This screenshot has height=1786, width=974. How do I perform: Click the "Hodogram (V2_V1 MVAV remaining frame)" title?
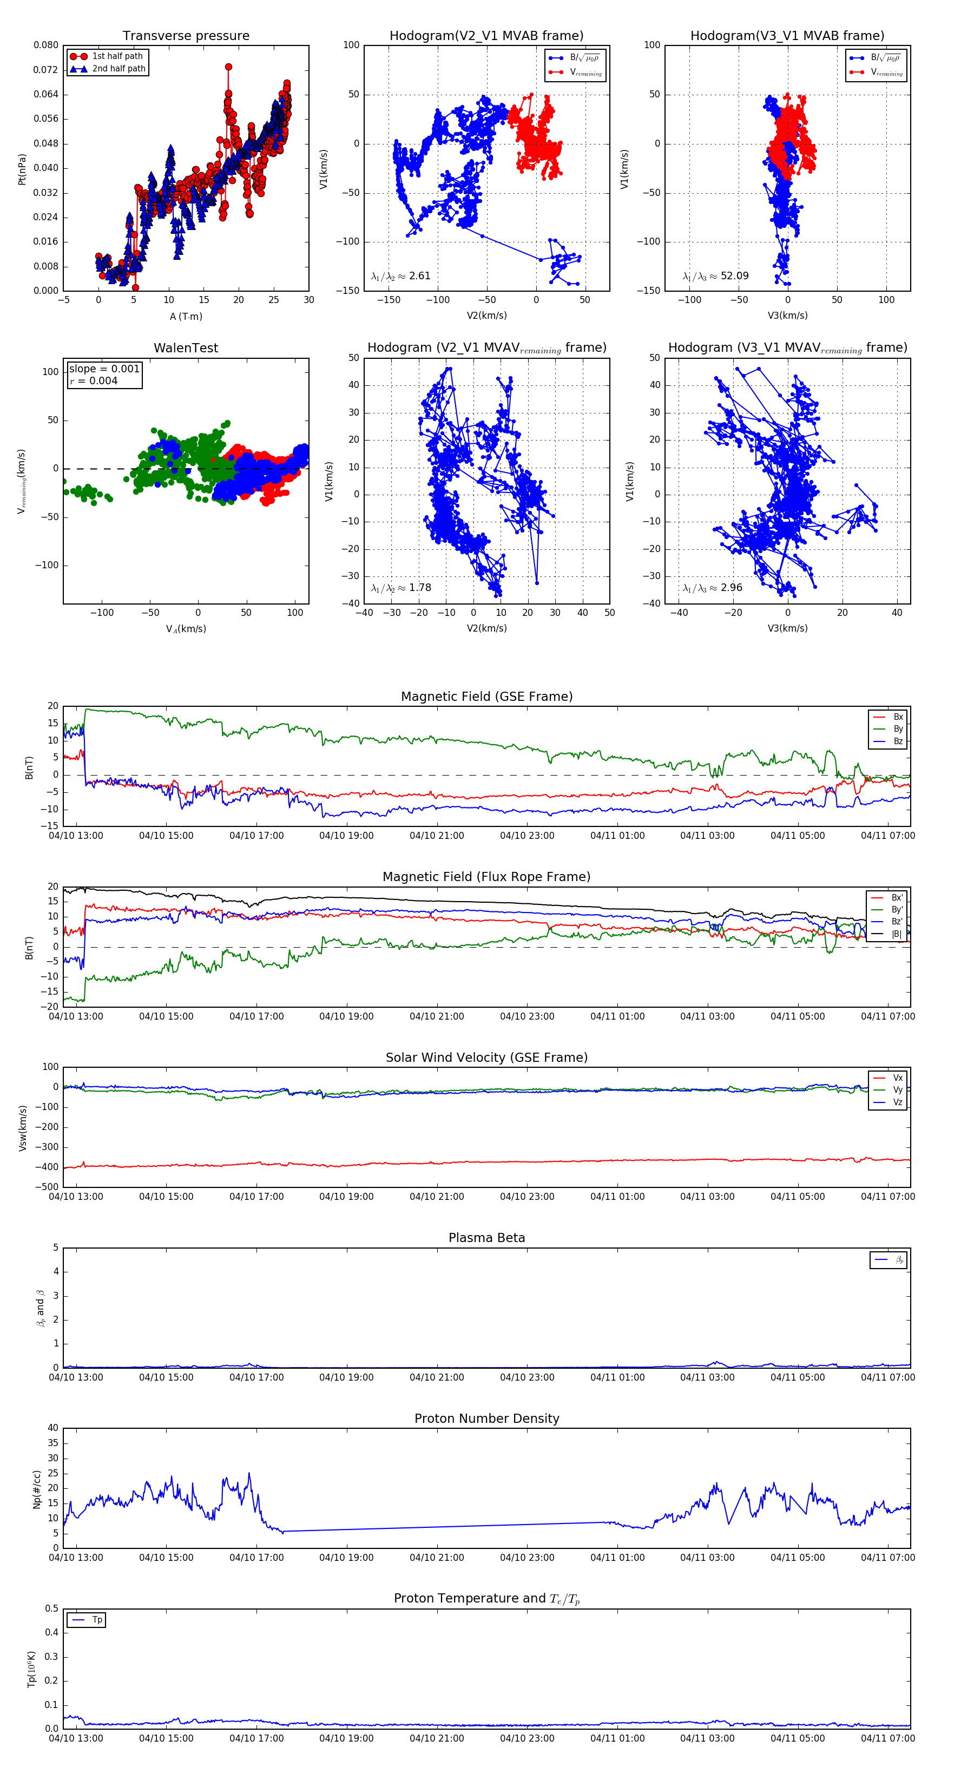pyautogui.click(x=486, y=348)
